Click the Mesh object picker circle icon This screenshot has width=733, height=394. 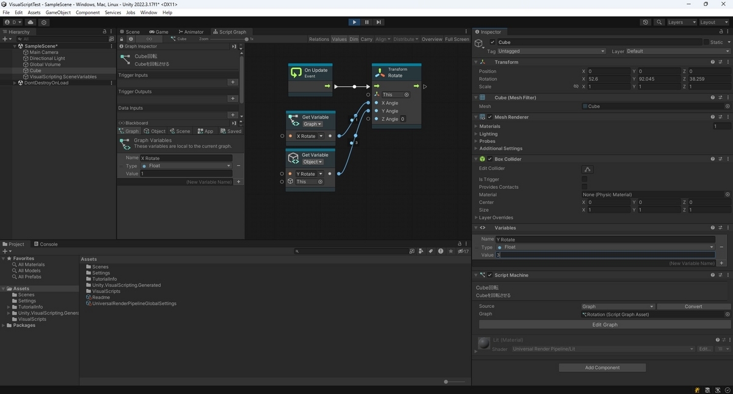pos(727,106)
